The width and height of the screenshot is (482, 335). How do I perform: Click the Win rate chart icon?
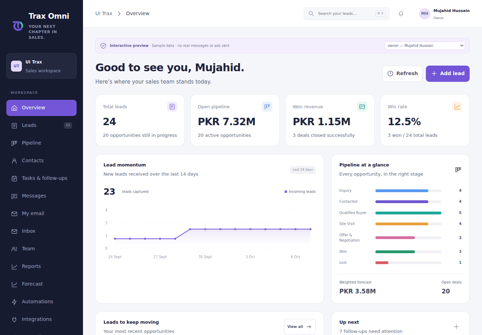pos(457,106)
